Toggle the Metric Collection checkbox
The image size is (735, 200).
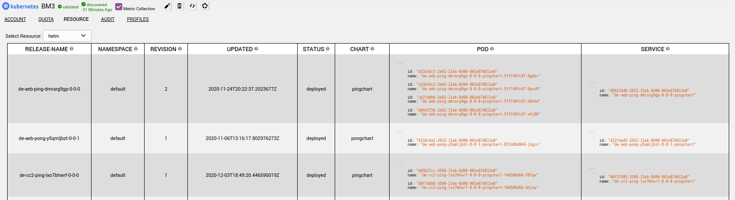coord(119,7)
